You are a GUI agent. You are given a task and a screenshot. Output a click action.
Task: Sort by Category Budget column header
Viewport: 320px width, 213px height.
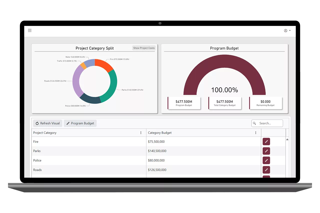pyautogui.click(x=160, y=133)
